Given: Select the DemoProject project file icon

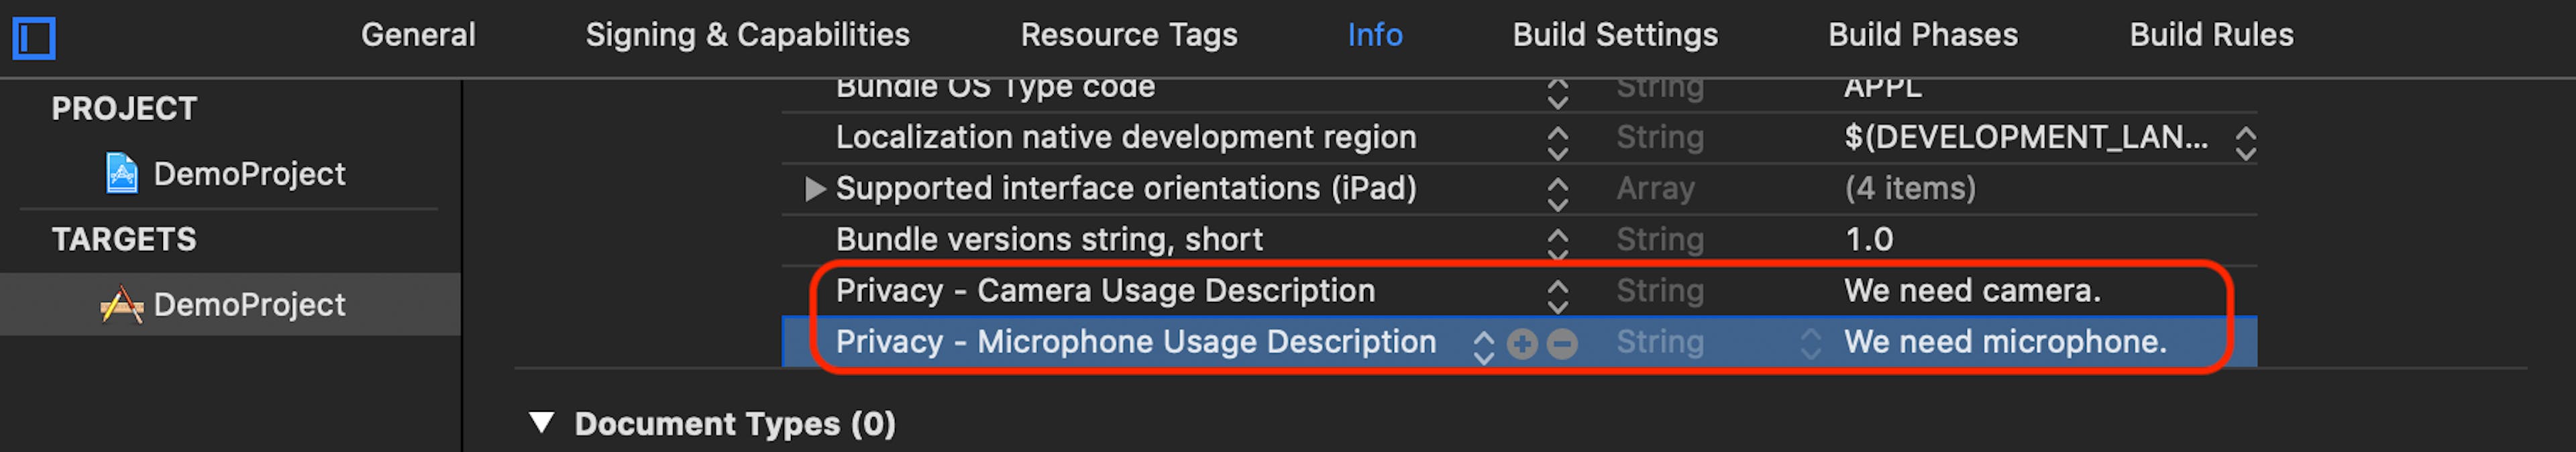Looking at the screenshot, I should tap(121, 174).
